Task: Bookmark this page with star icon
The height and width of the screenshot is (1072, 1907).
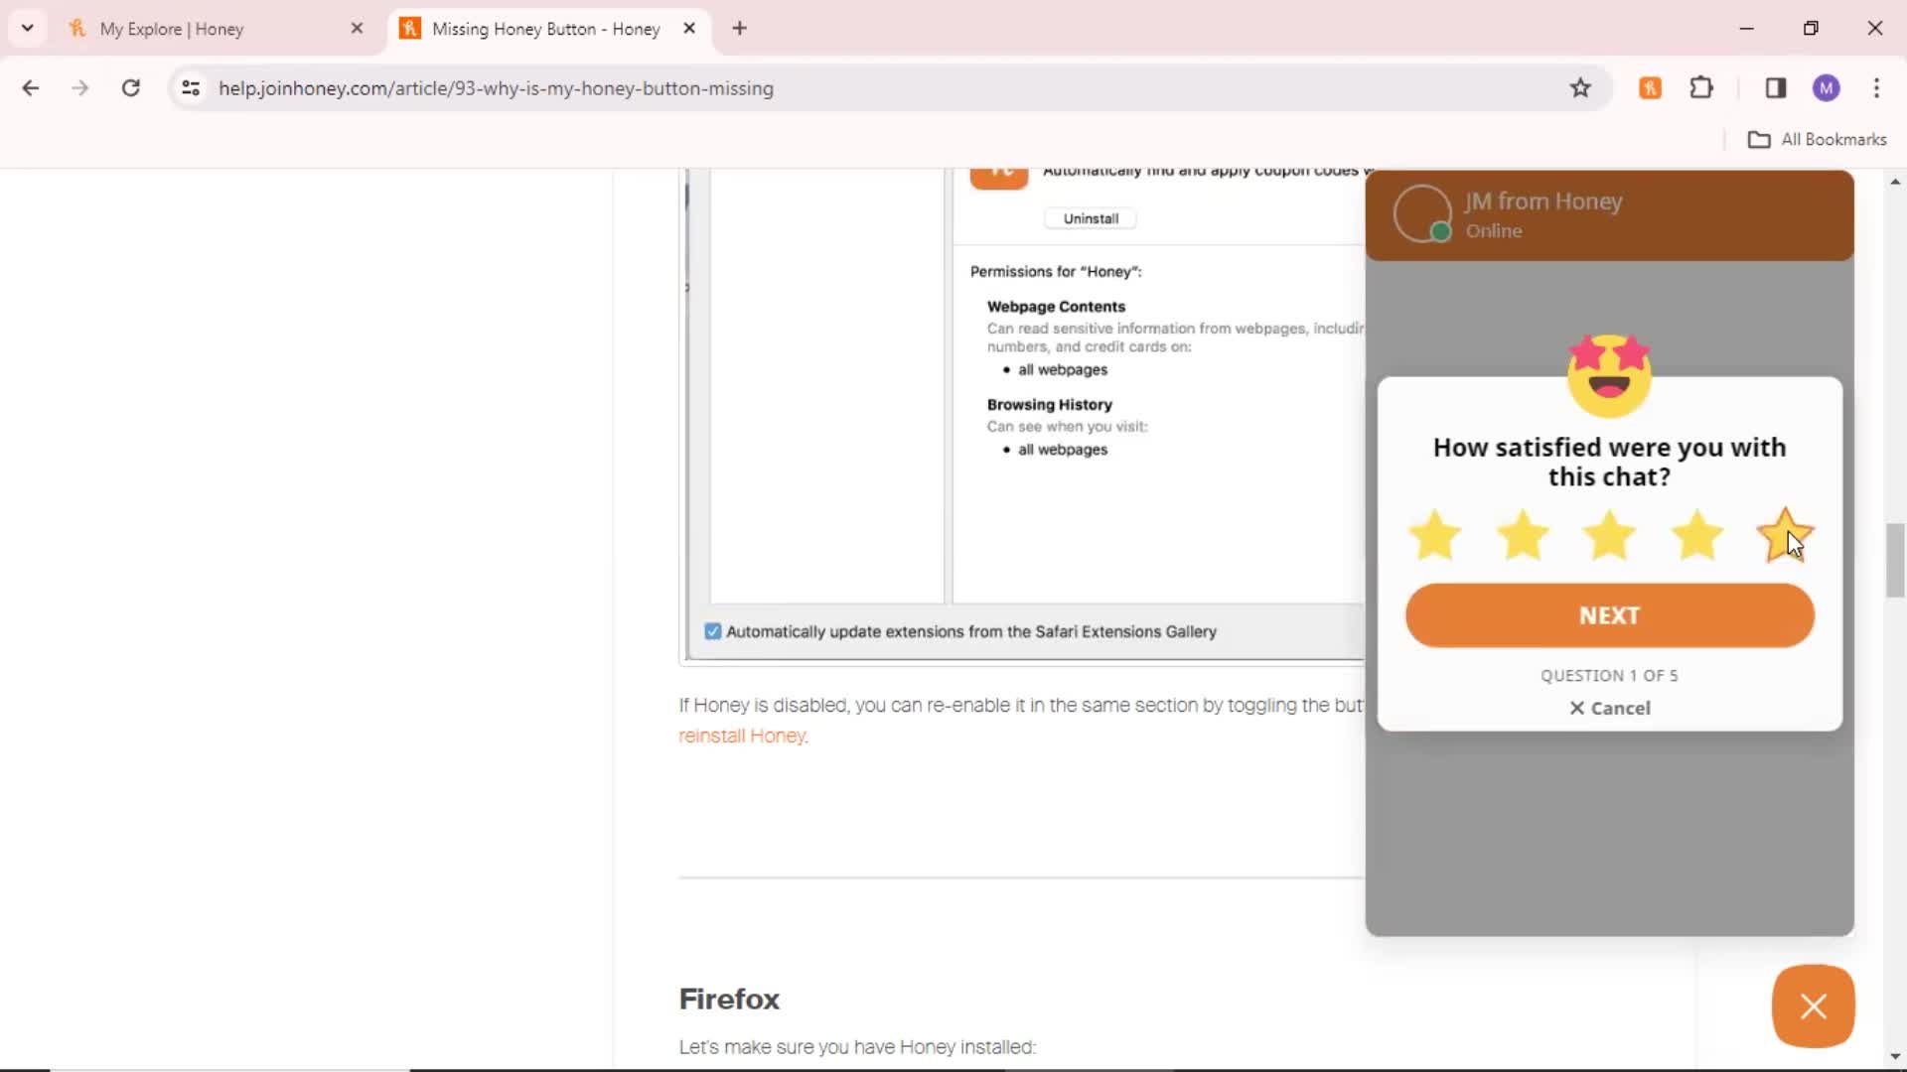Action: [x=1580, y=88]
